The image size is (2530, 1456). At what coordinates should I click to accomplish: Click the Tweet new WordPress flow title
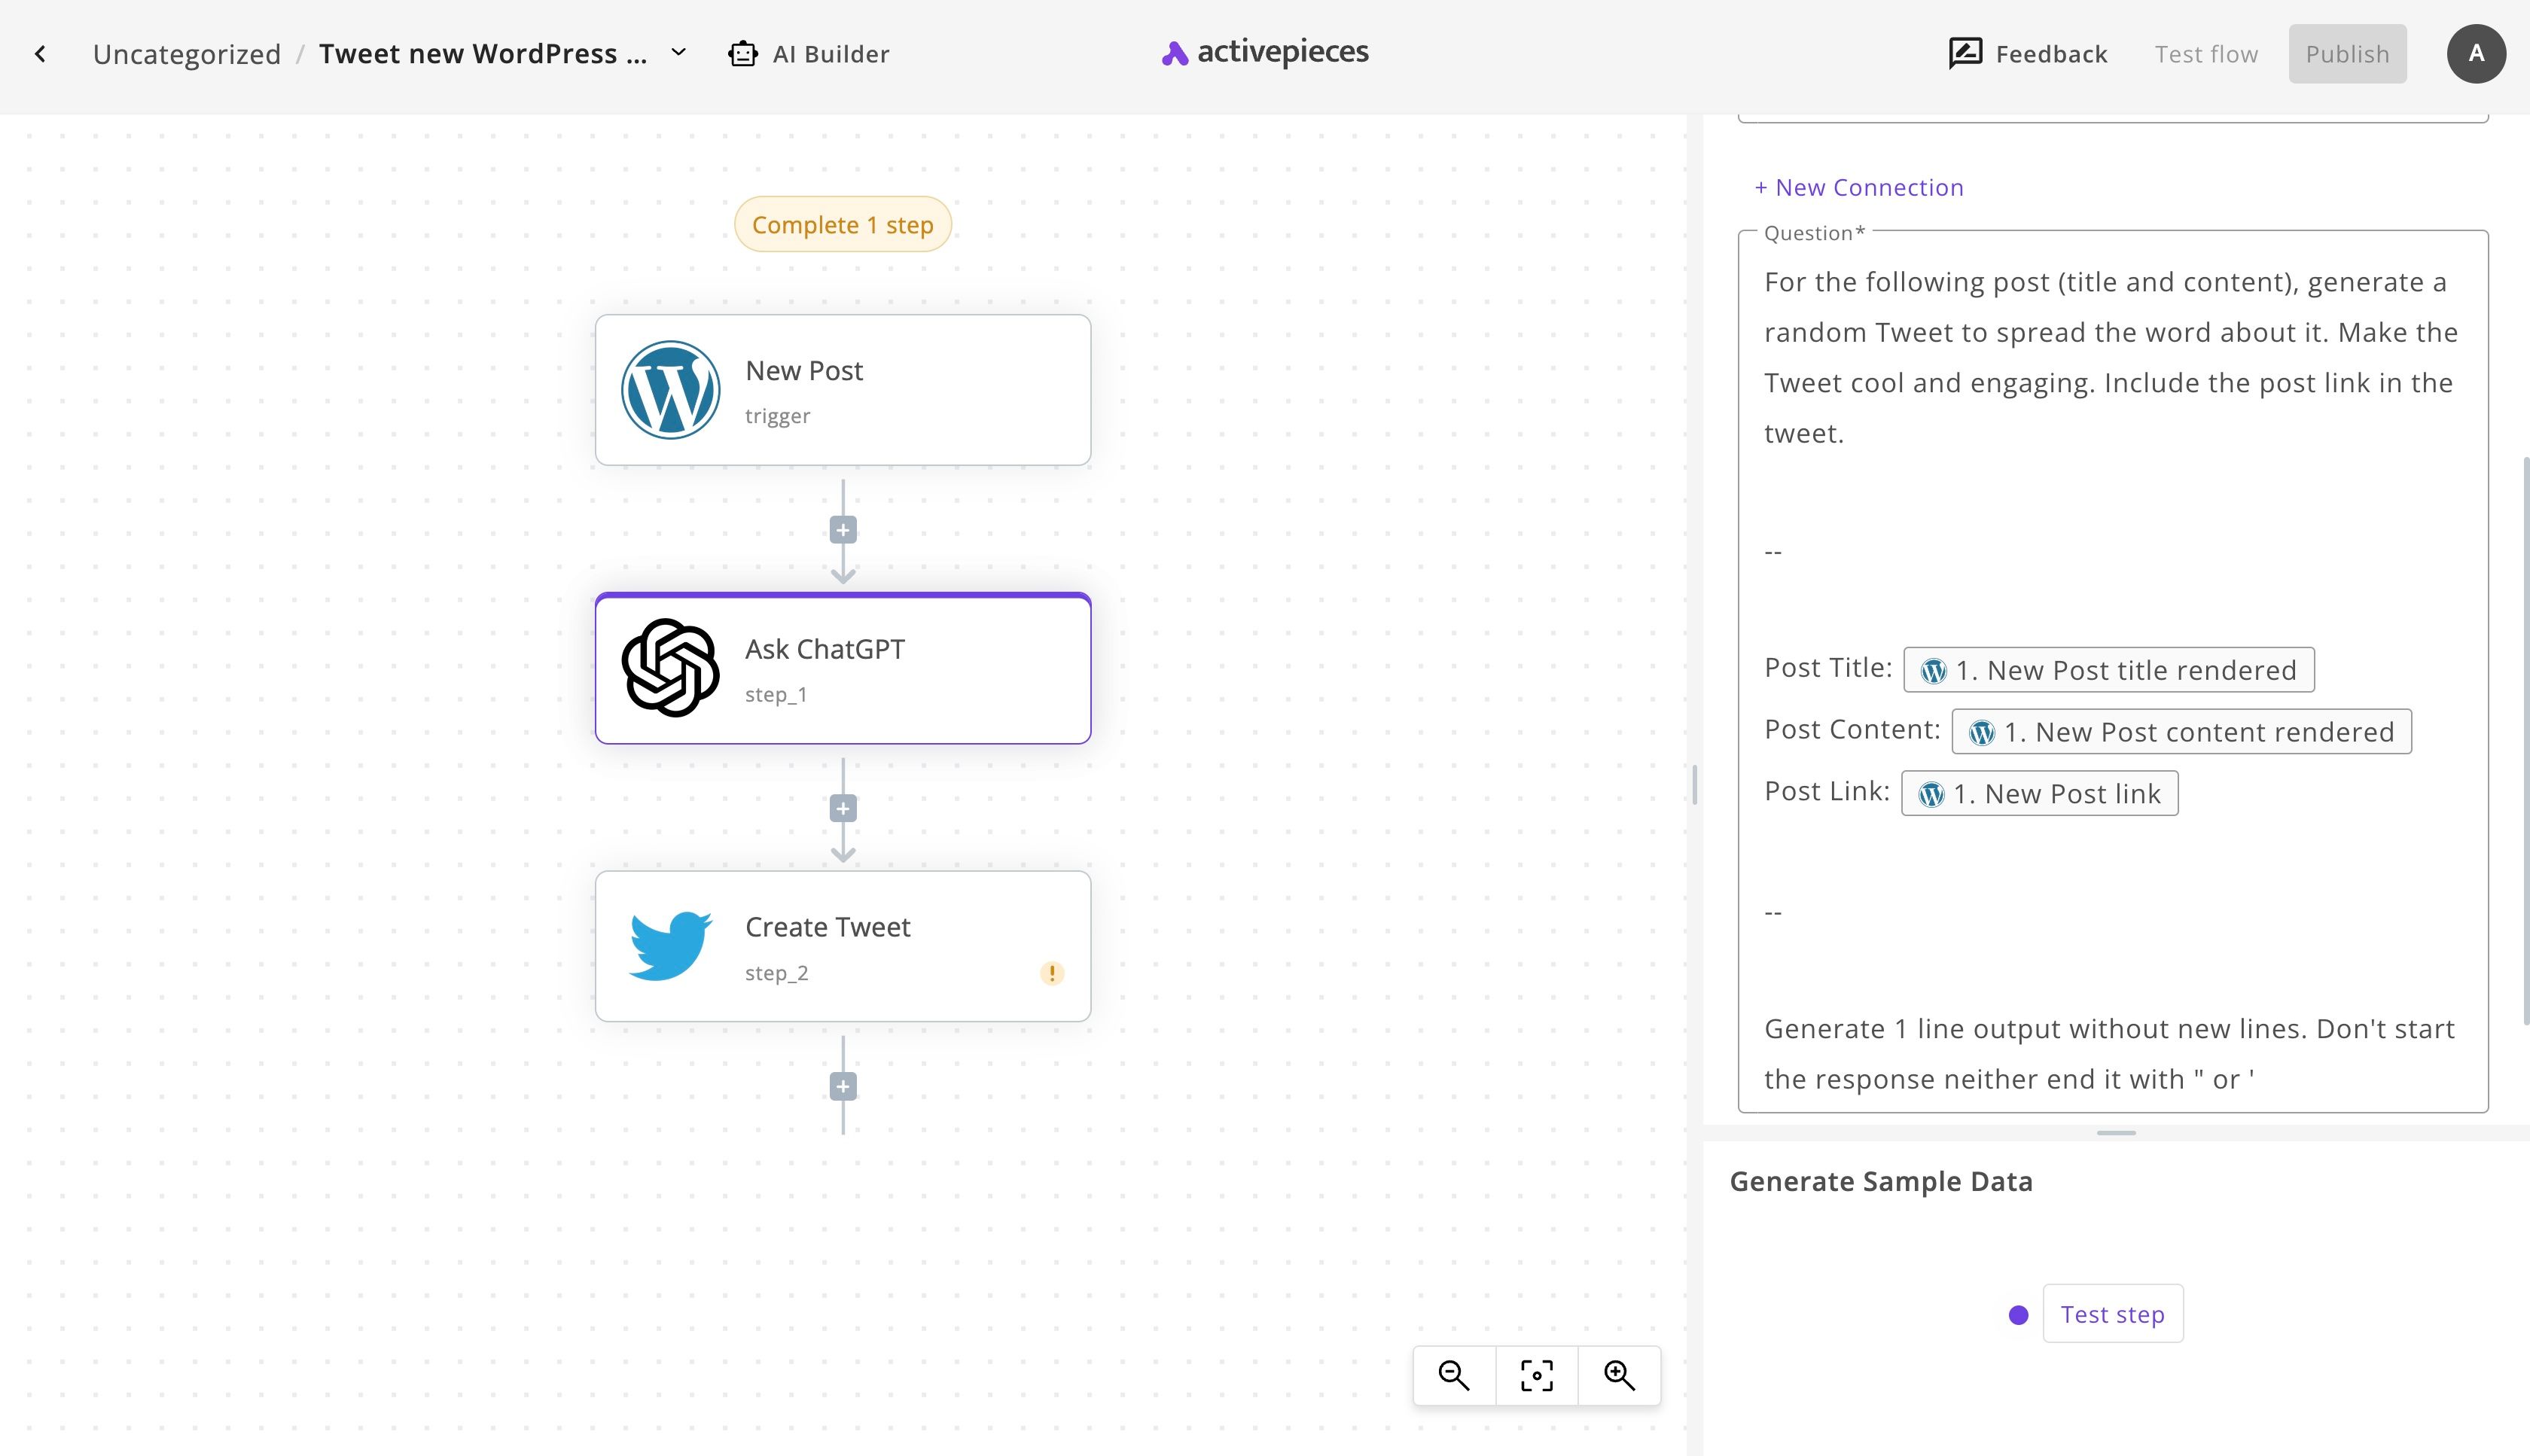[x=483, y=54]
